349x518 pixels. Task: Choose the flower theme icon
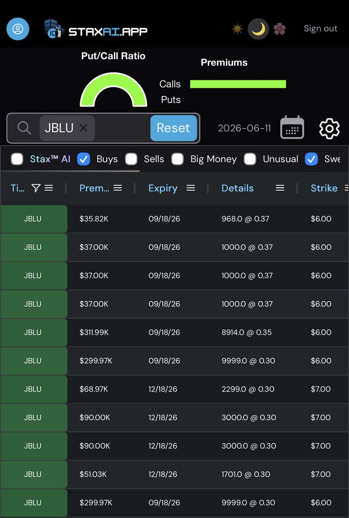pyautogui.click(x=279, y=29)
